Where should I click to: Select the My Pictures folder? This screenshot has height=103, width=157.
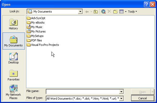[36, 31]
